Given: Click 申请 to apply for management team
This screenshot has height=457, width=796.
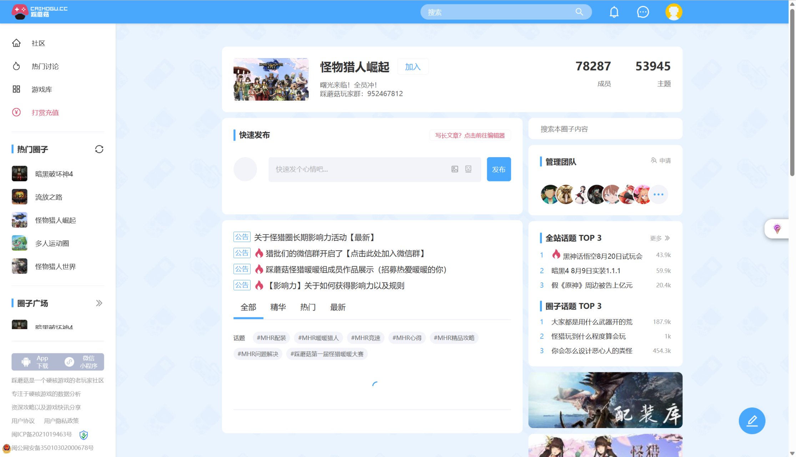Looking at the screenshot, I should (x=660, y=161).
